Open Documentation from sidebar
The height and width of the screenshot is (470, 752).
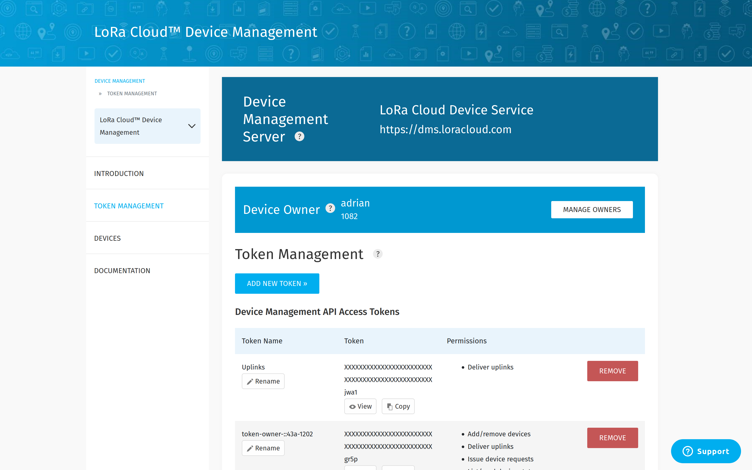[x=122, y=271]
